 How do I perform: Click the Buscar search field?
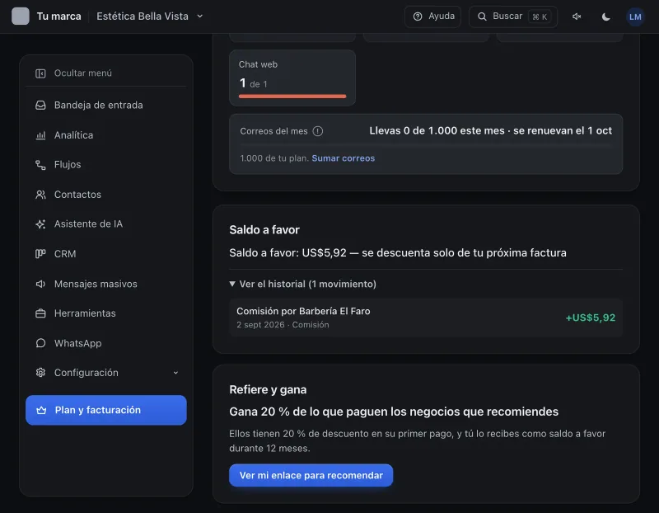[513, 16]
